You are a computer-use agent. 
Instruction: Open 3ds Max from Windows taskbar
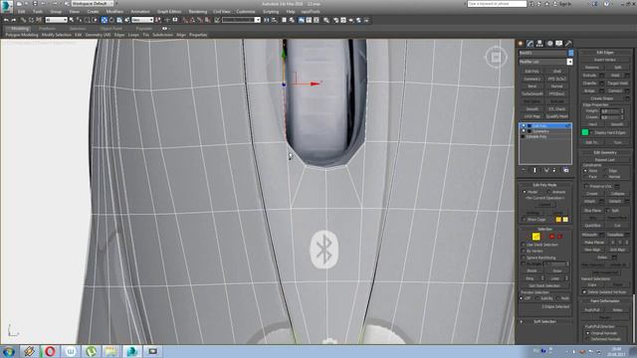[132, 351]
